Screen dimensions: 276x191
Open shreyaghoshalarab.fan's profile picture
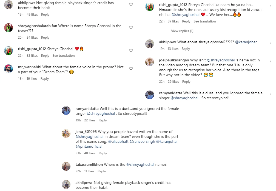[x=9, y=28]
